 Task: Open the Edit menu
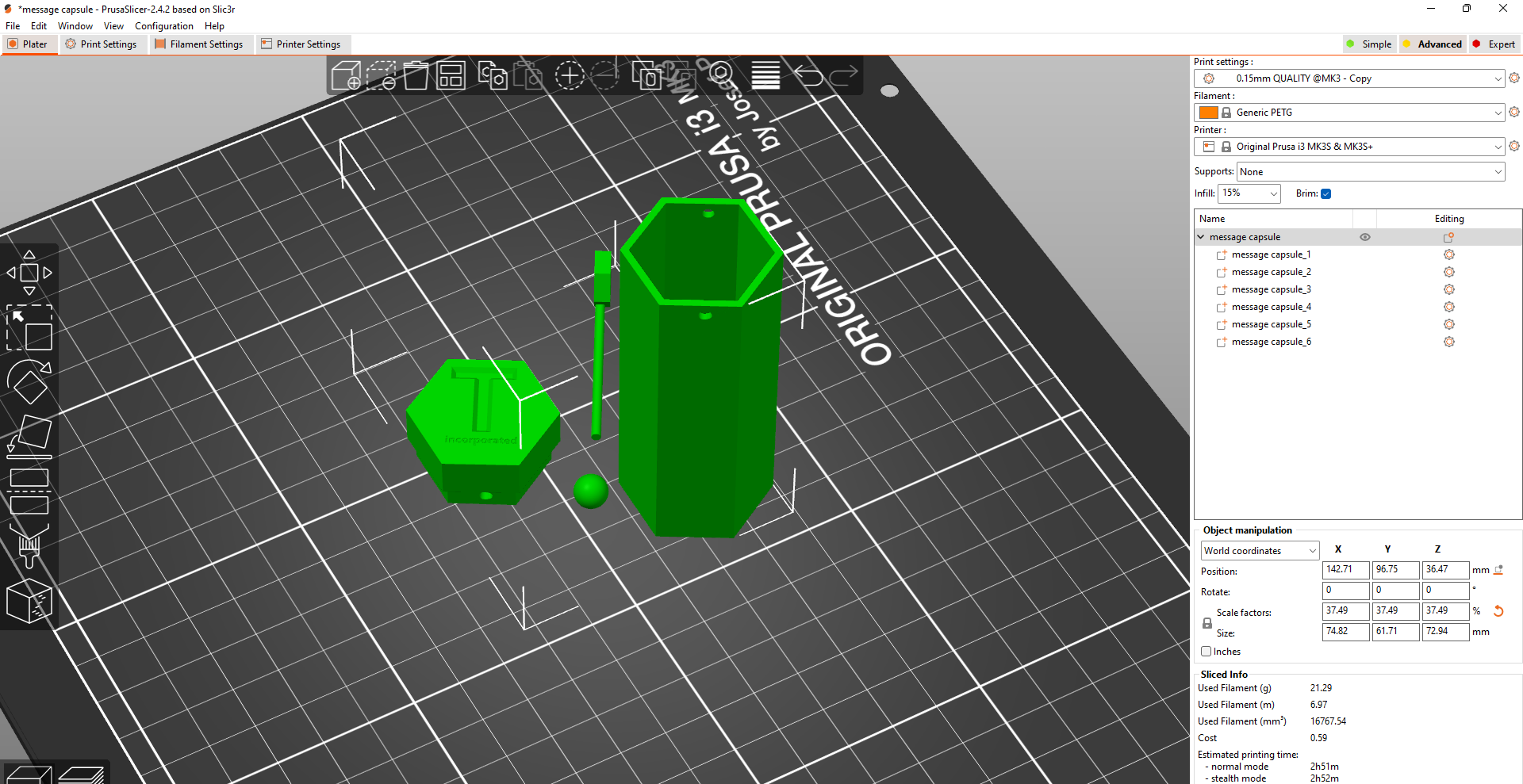pyautogui.click(x=39, y=26)
